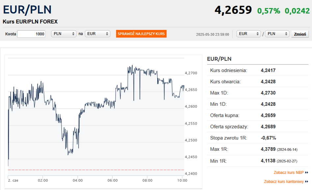Follow the Zobacz kurs kantorowy link
The image size is (312, 190).
tap(284, 181)
